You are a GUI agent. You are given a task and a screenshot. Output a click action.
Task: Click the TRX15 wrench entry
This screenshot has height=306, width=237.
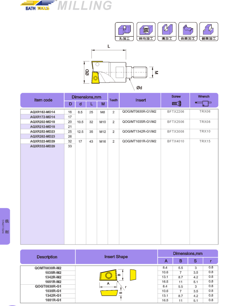point(205,141)
